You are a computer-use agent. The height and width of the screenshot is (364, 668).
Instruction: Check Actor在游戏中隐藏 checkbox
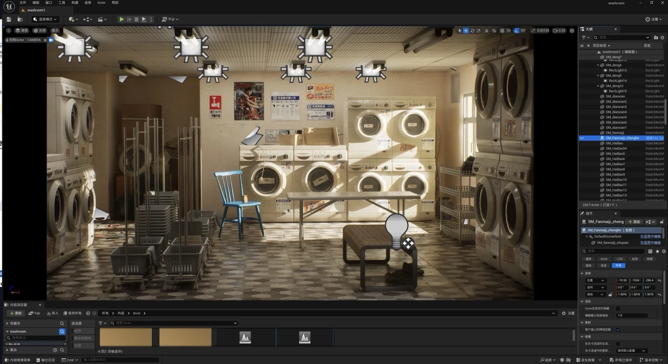[x=618, y=309]
